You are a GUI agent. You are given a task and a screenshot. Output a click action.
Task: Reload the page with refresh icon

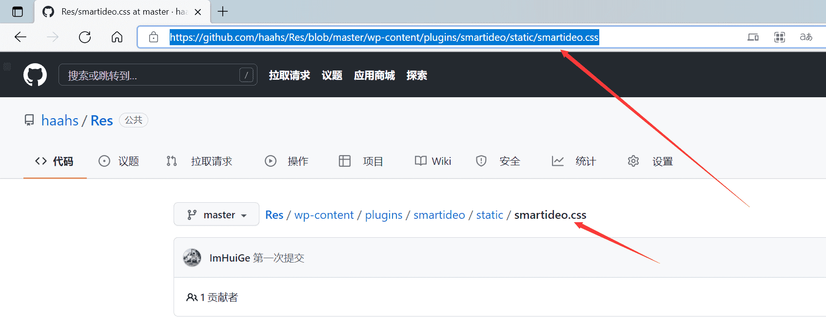(x=85, y=37)
